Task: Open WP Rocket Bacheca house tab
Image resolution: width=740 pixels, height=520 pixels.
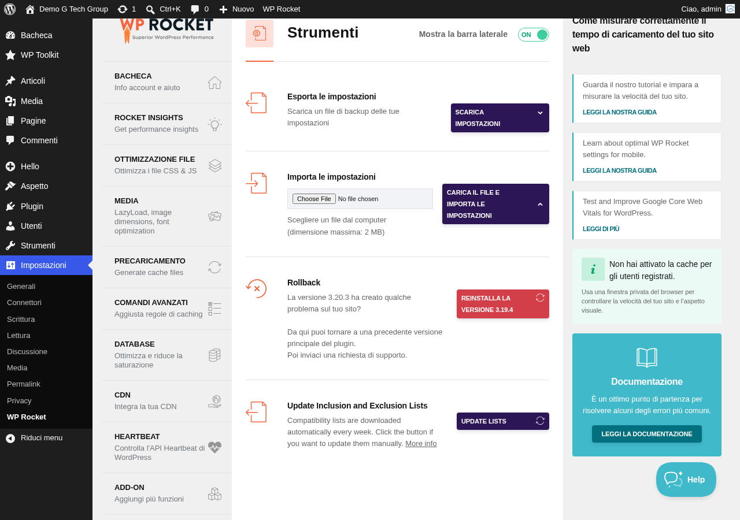Action: (167, 83)
